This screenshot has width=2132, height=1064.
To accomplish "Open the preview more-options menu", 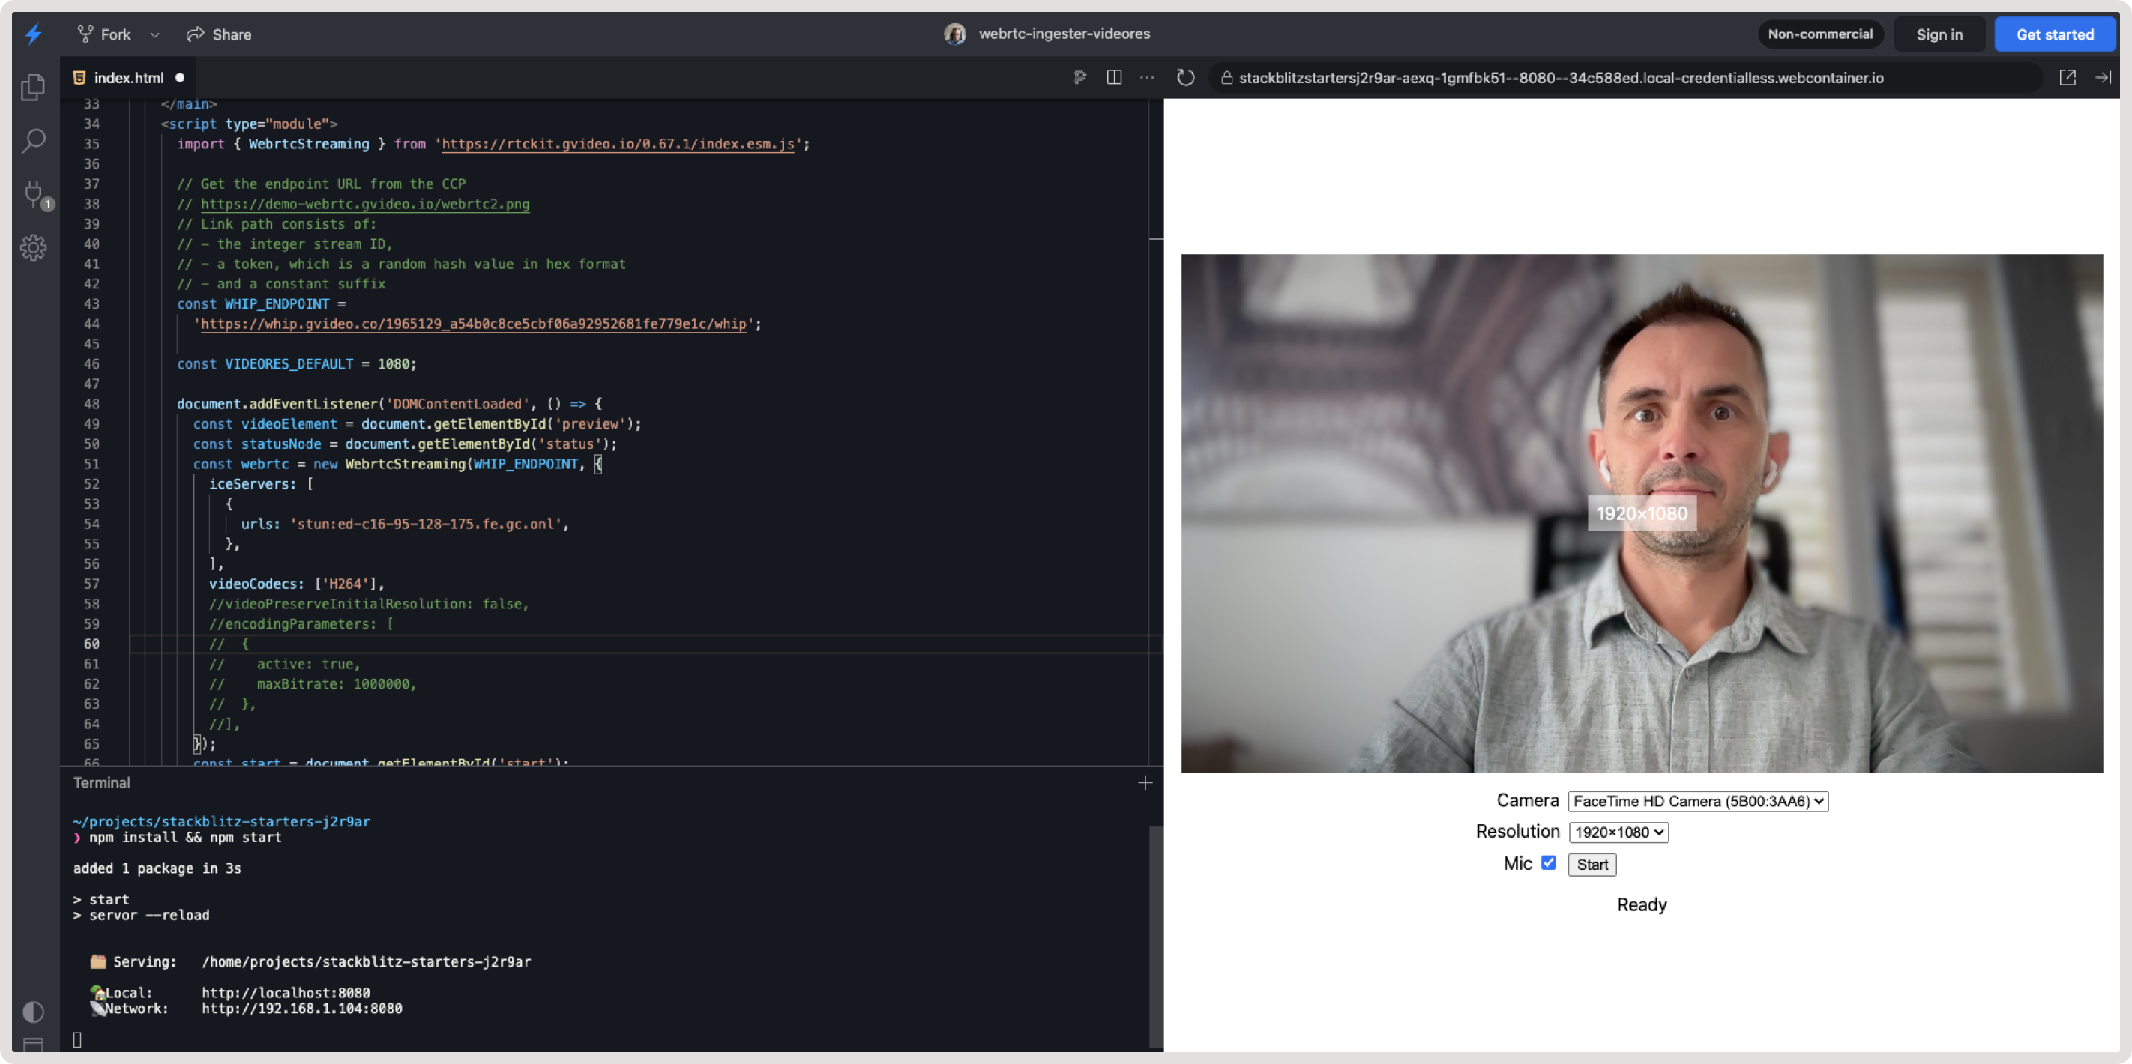I will 1147,77.
